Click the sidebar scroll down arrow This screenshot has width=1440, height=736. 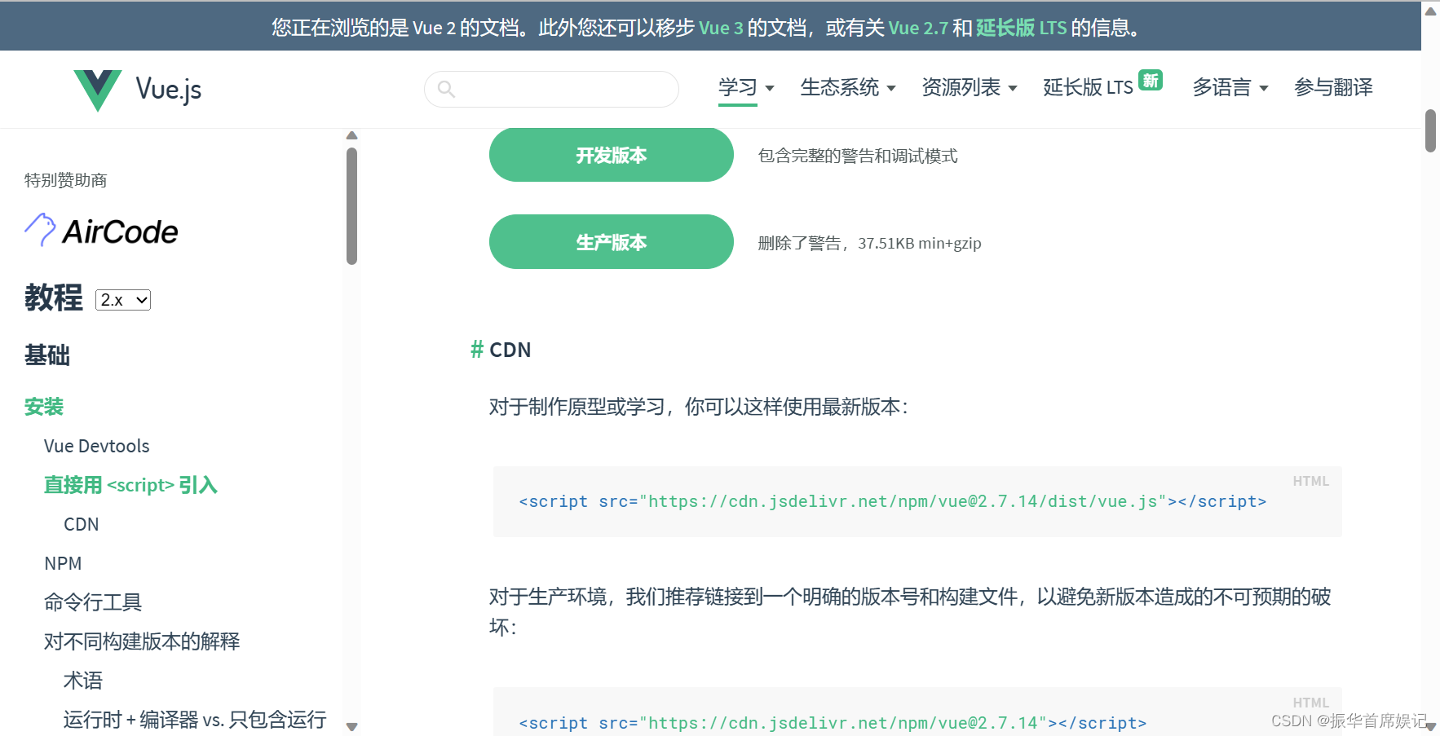(x=351, y=726)
